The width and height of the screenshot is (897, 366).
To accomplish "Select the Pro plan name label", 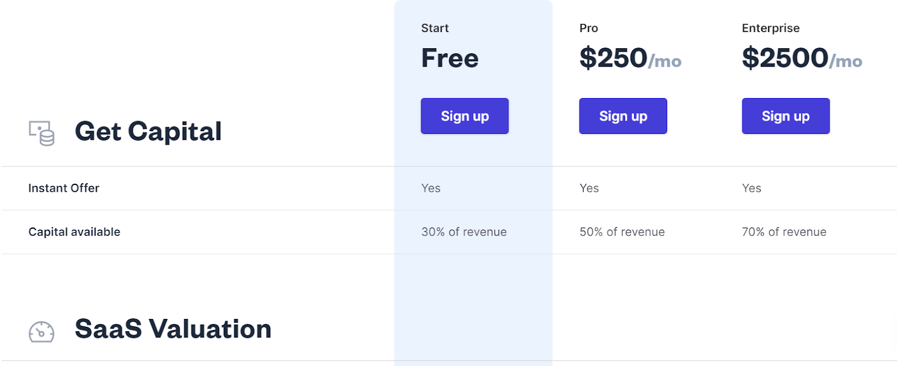I will coord(588,28).
